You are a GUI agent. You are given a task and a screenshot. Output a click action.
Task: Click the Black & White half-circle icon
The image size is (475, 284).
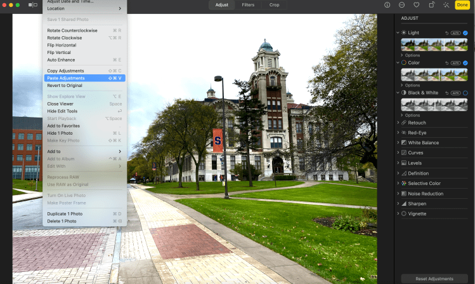[404, 93]
